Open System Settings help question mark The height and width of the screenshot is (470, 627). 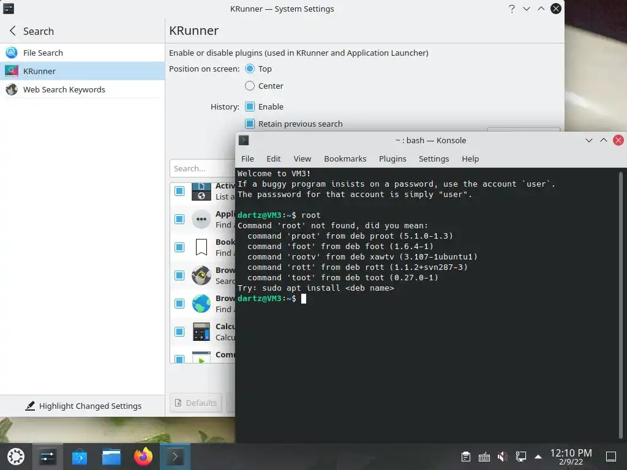511,9
